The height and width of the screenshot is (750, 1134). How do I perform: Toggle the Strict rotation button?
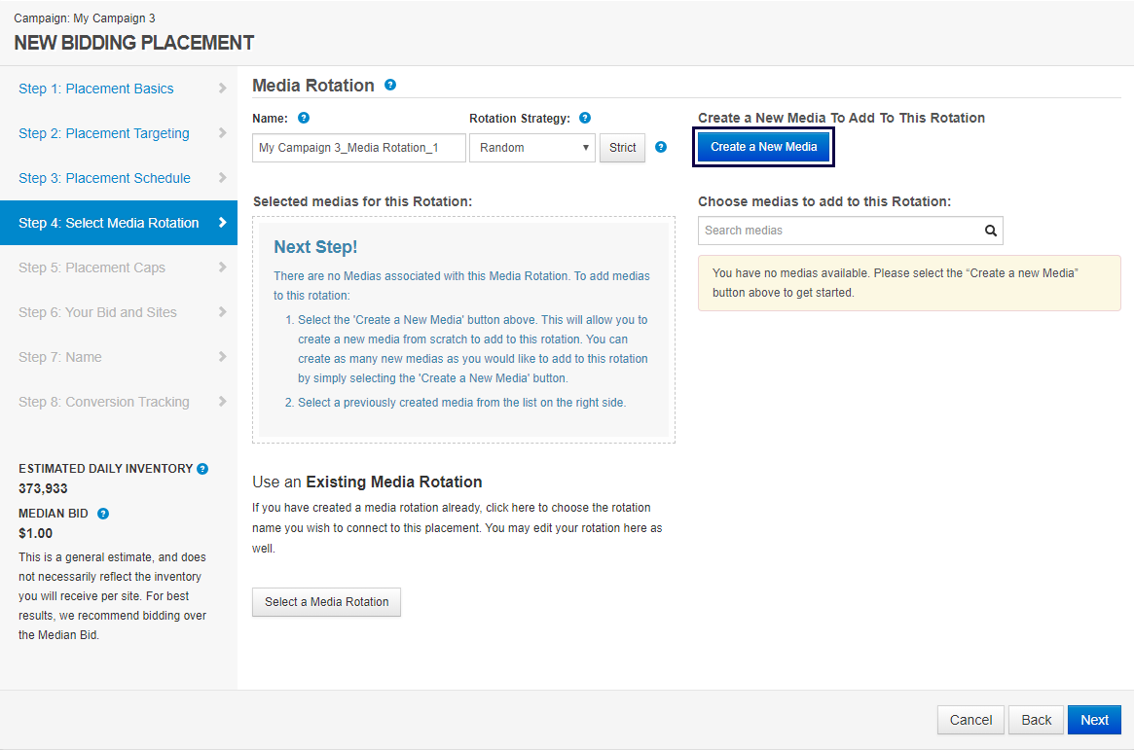[622, 148]
